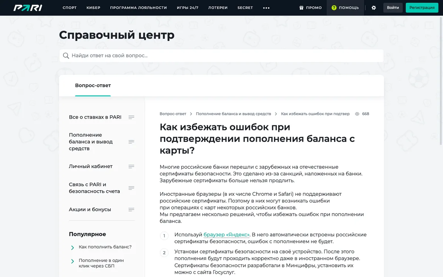Open Как пополнить баланс? popular article
Screen dimensions: 443x277
click(x=105, y=247)
